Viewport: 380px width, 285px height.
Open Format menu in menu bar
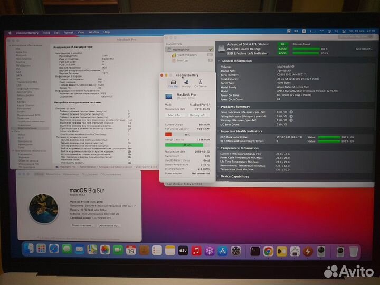point(68,33)
